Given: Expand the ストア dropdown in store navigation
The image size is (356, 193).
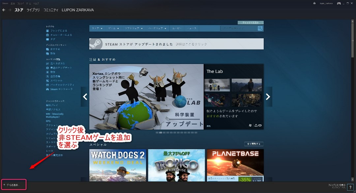Looking at the screenshot, I should coord(97,28).
